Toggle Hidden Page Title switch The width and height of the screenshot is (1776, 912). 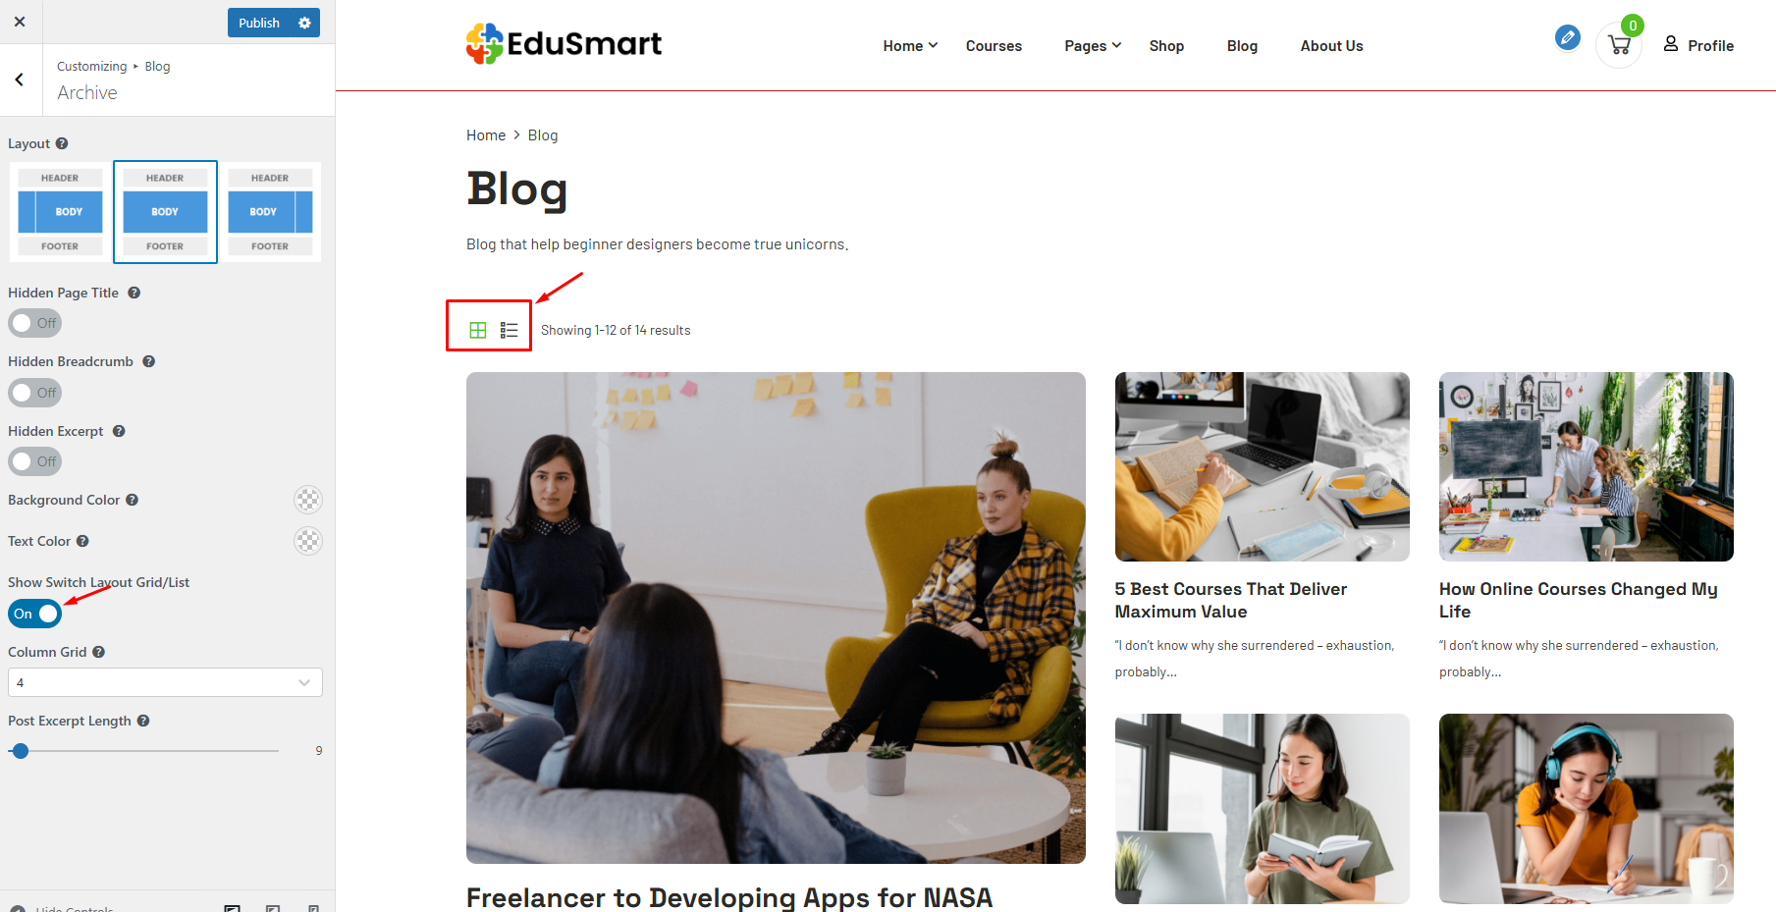coord(35,323)
